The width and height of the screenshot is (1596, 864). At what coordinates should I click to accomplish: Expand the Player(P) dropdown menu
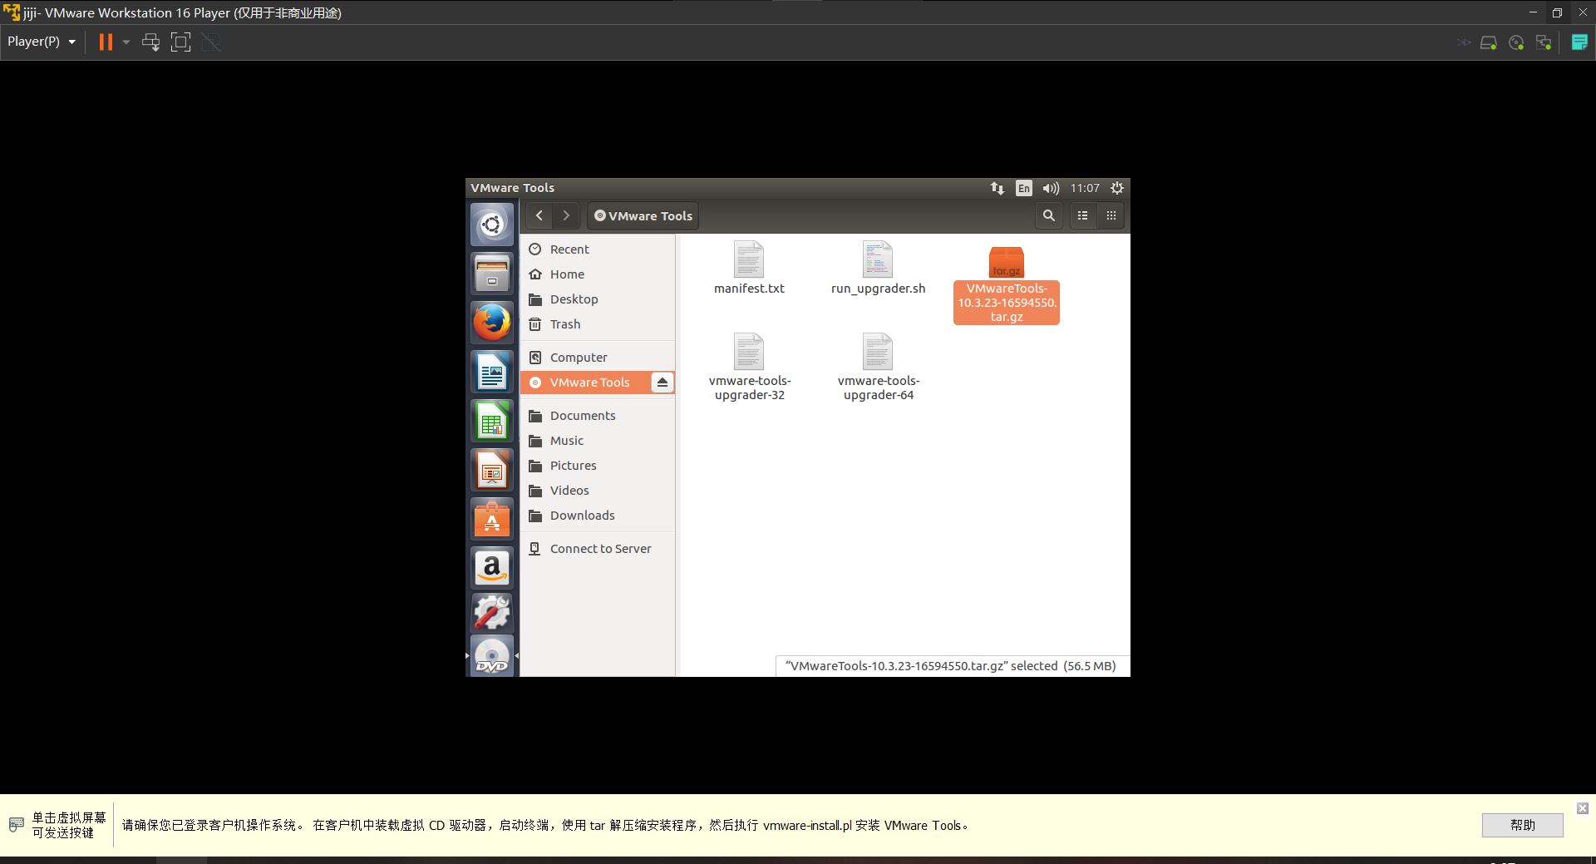coord(42,42)
